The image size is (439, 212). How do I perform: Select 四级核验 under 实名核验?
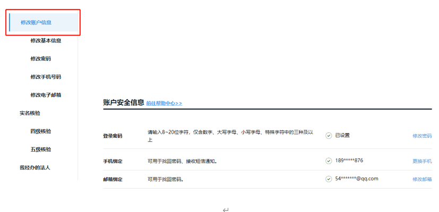coord(41,131)
